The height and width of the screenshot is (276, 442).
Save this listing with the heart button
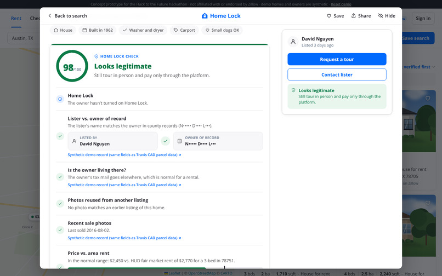pyautogui.click(x=336, y=16)
